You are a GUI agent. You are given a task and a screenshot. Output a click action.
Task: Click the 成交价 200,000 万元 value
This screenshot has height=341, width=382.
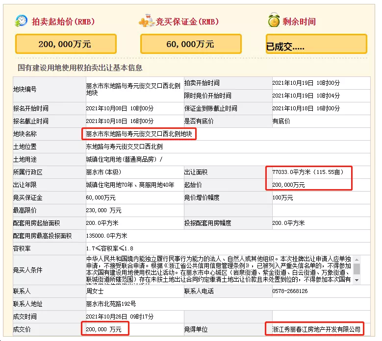click(104, 329)
